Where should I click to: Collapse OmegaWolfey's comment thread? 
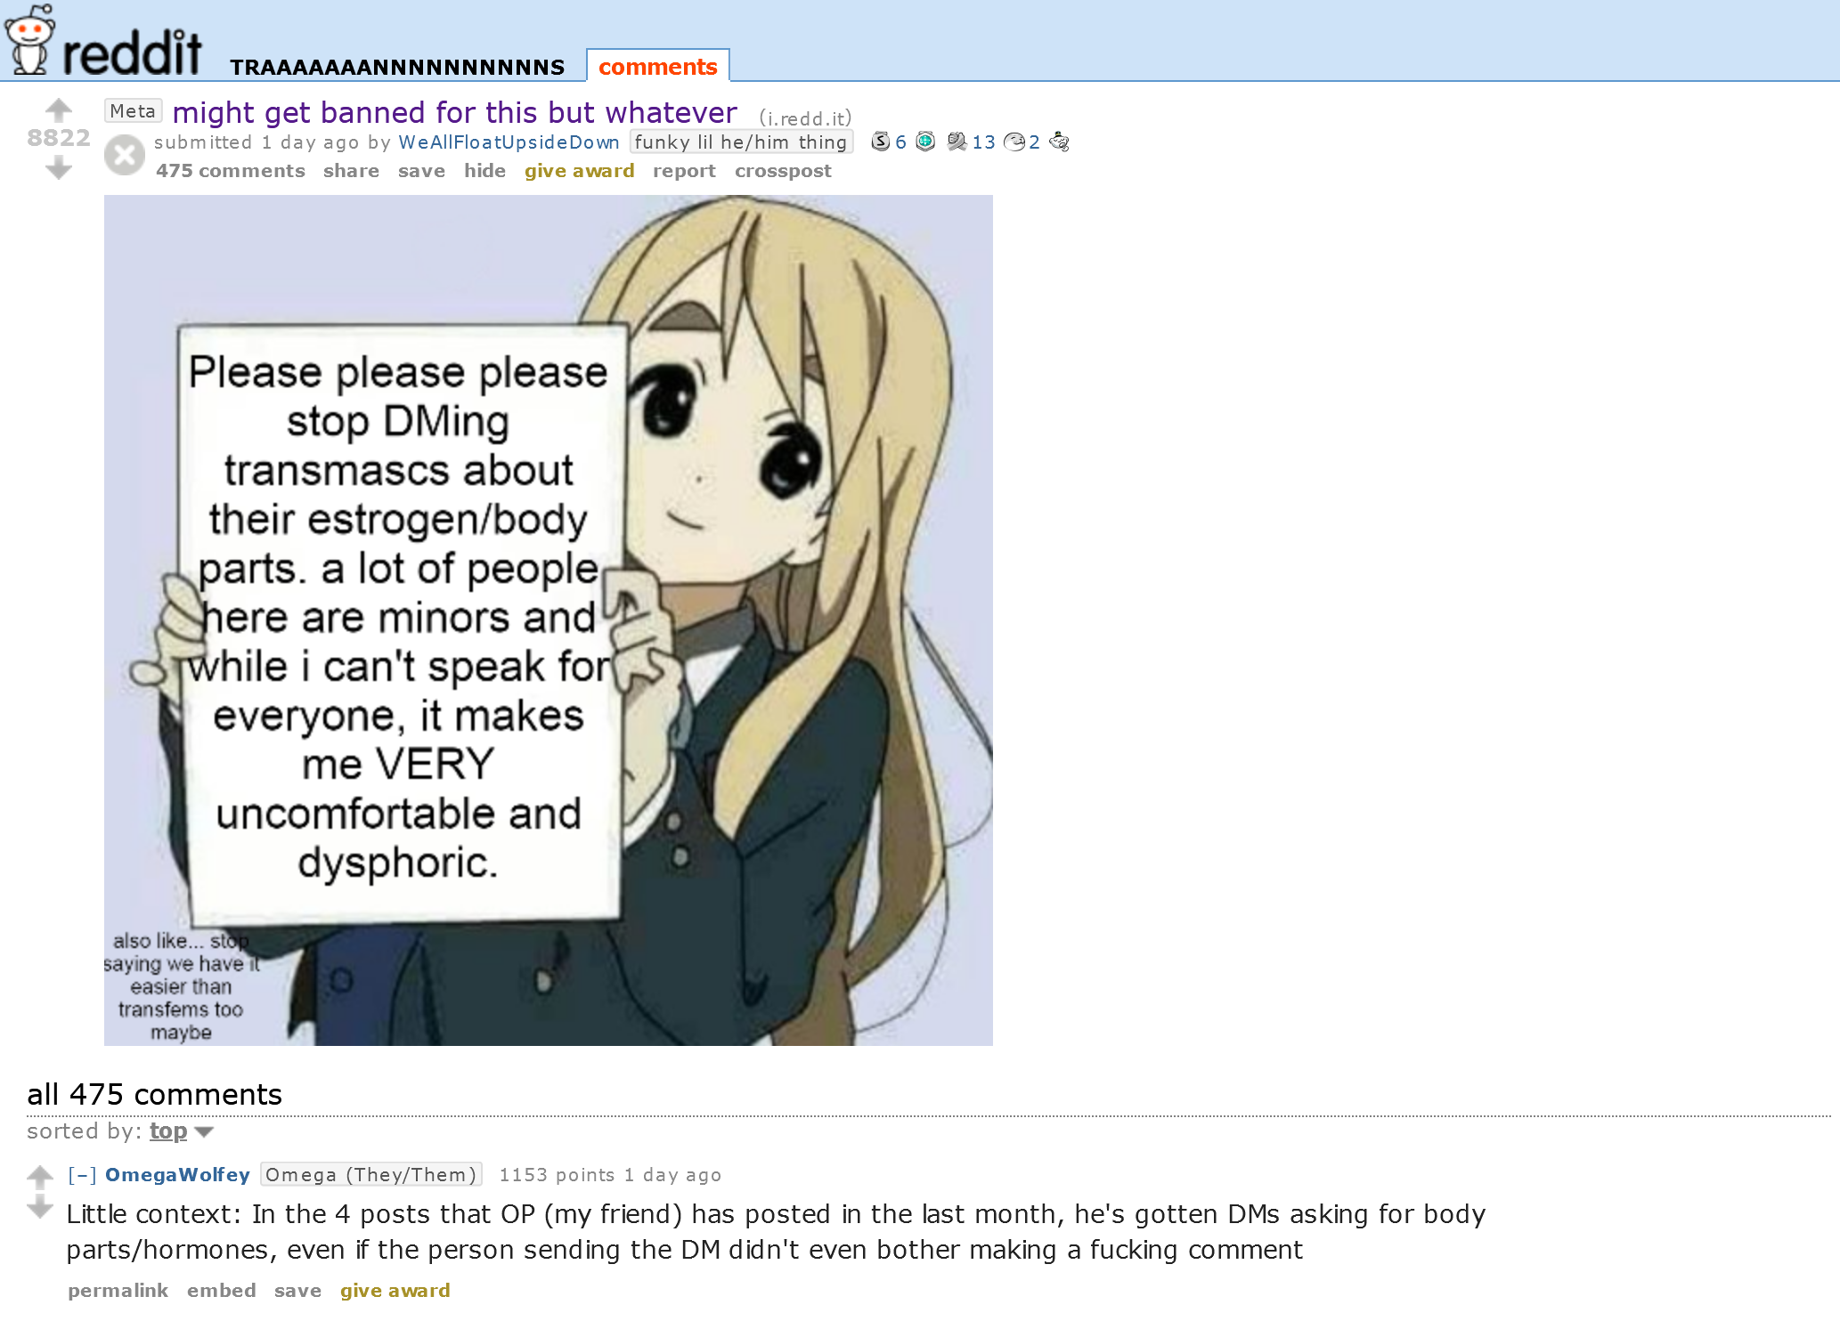[82, 1175]
